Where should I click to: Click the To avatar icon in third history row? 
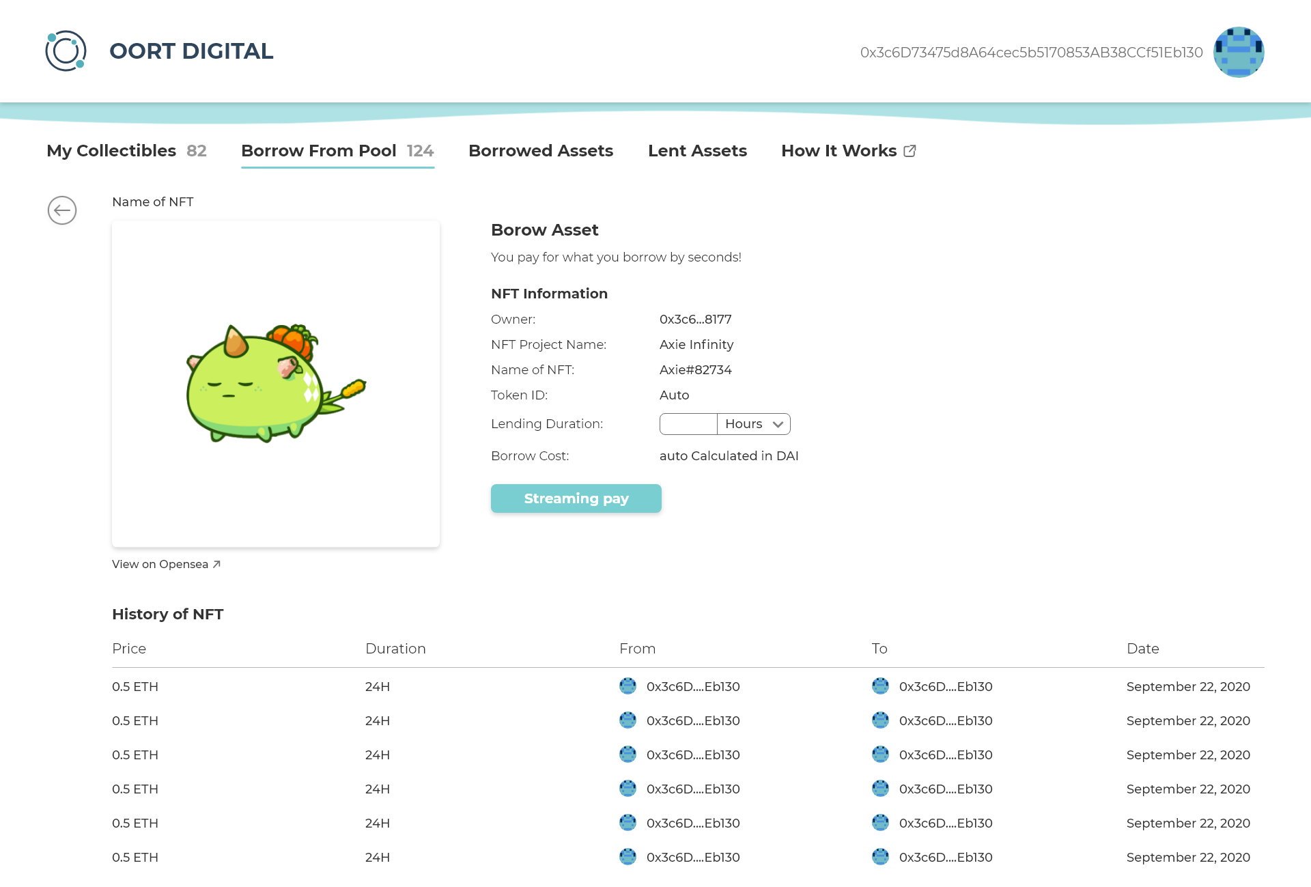(880, 755)
